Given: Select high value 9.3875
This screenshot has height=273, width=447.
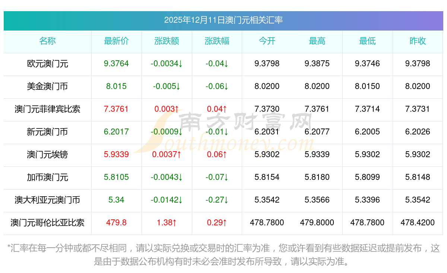Looking at the screenshot, I should 317,64.
